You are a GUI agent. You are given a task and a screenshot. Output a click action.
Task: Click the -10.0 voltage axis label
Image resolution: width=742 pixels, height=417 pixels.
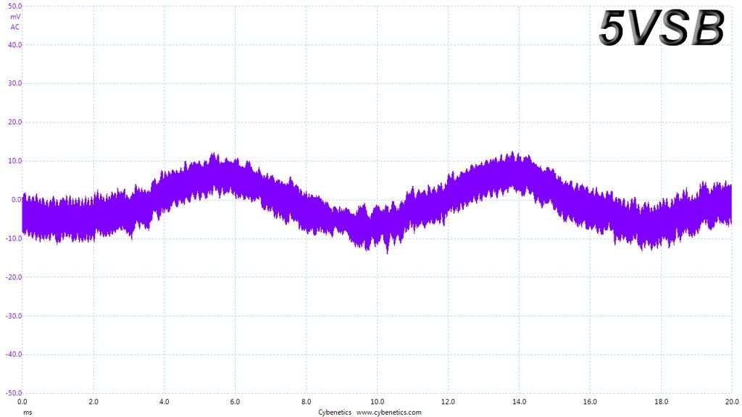tap(14, 238)
